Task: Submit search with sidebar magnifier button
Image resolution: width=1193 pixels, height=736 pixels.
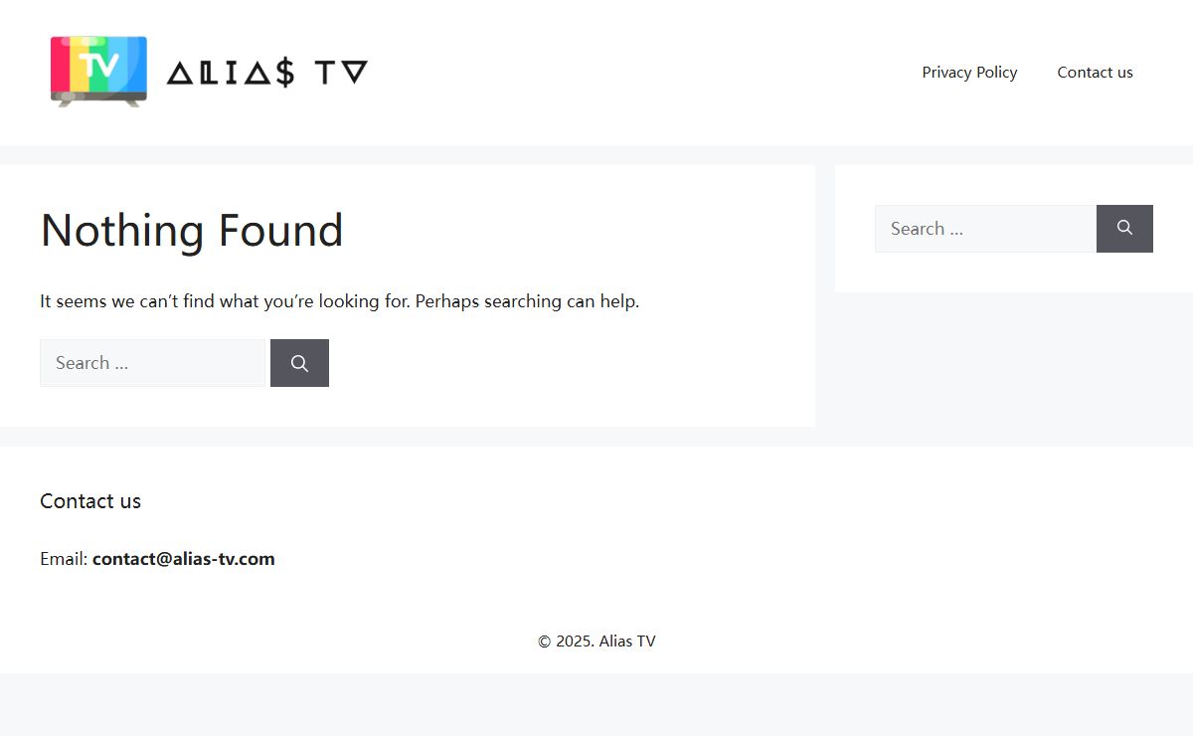Action: click(x=1124, y=229)
